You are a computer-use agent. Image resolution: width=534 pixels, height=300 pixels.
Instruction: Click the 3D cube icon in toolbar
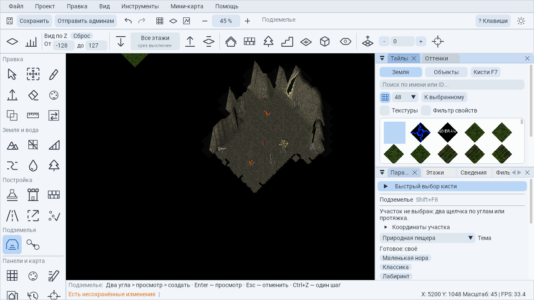click(325, 41)
